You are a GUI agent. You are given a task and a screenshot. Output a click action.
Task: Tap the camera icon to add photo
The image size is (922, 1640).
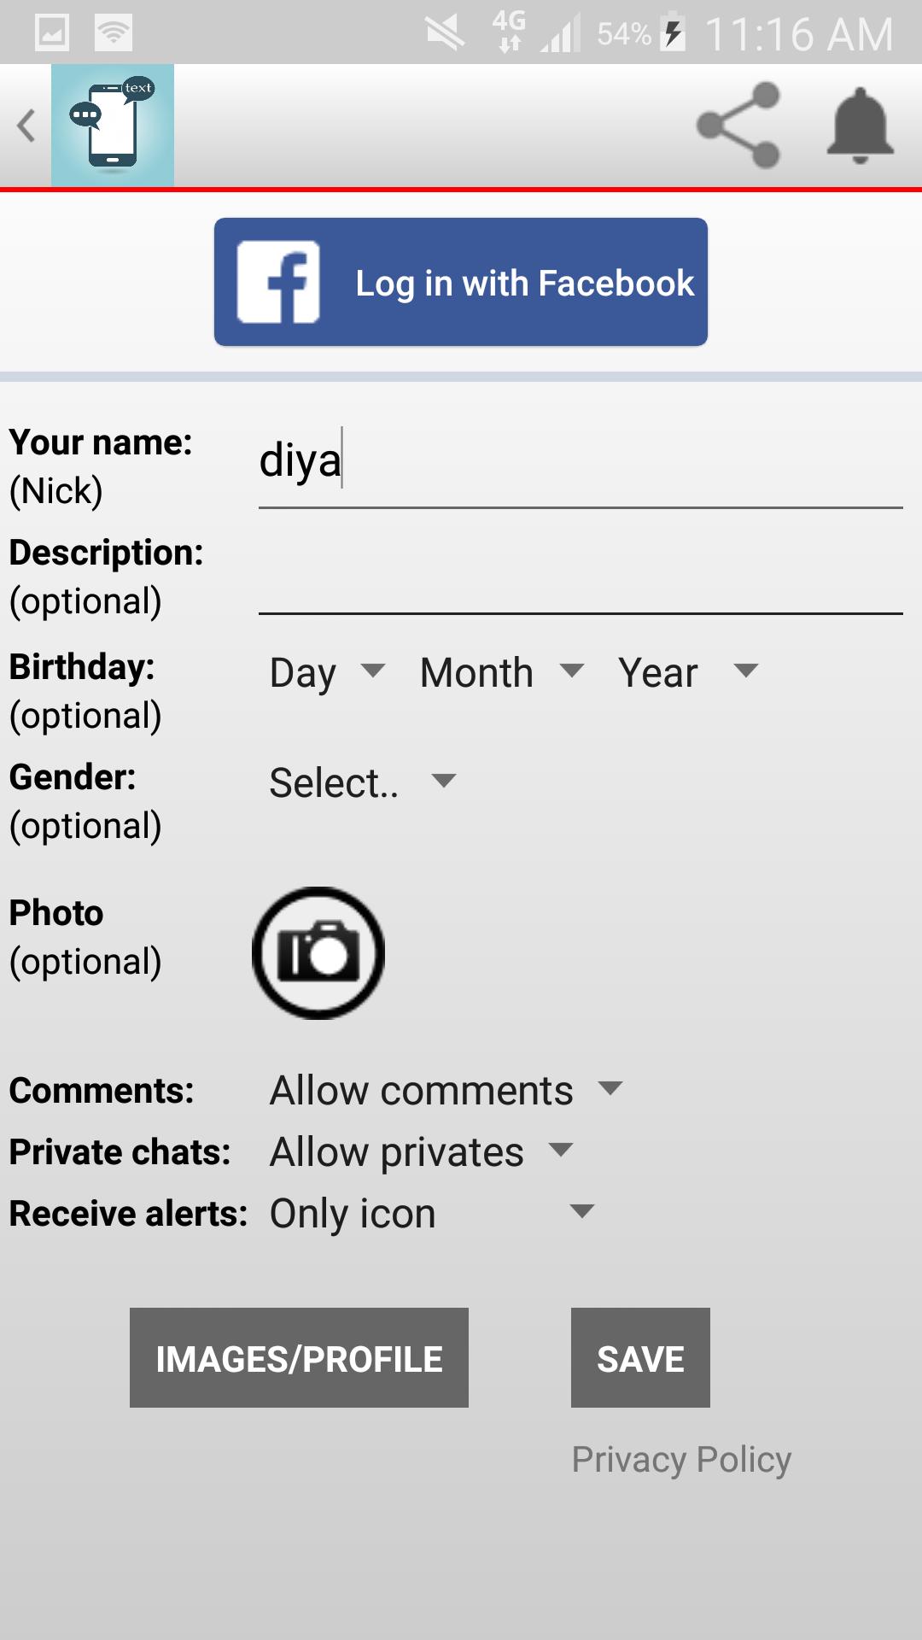[x=318, y=952]
